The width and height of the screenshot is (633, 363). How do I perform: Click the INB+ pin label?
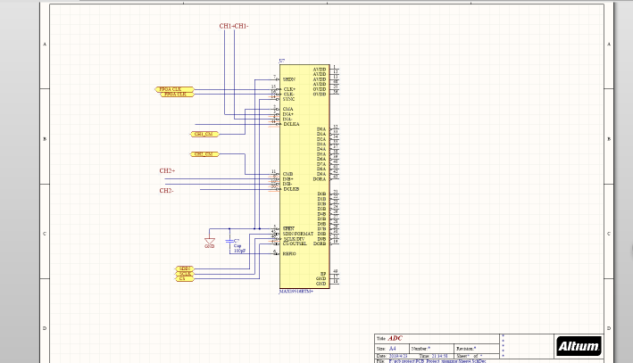tap(288, 179)
